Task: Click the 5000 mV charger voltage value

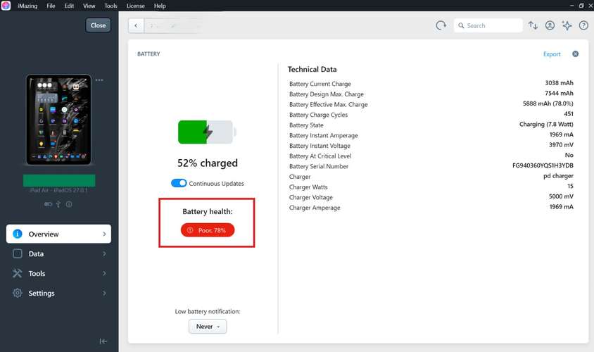Action: [x=561, y=196]
